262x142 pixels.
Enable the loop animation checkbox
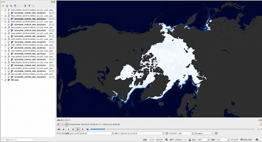point(256,129)
